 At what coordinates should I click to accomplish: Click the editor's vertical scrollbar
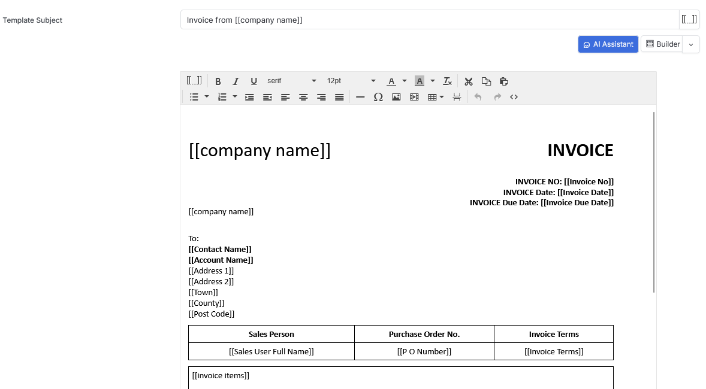click(654, 202)
